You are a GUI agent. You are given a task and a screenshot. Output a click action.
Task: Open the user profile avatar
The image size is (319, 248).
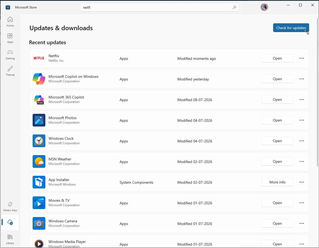[264, 7]
